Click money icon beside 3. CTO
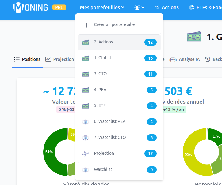This screenshot has height=185, width=222. (86, 74)
